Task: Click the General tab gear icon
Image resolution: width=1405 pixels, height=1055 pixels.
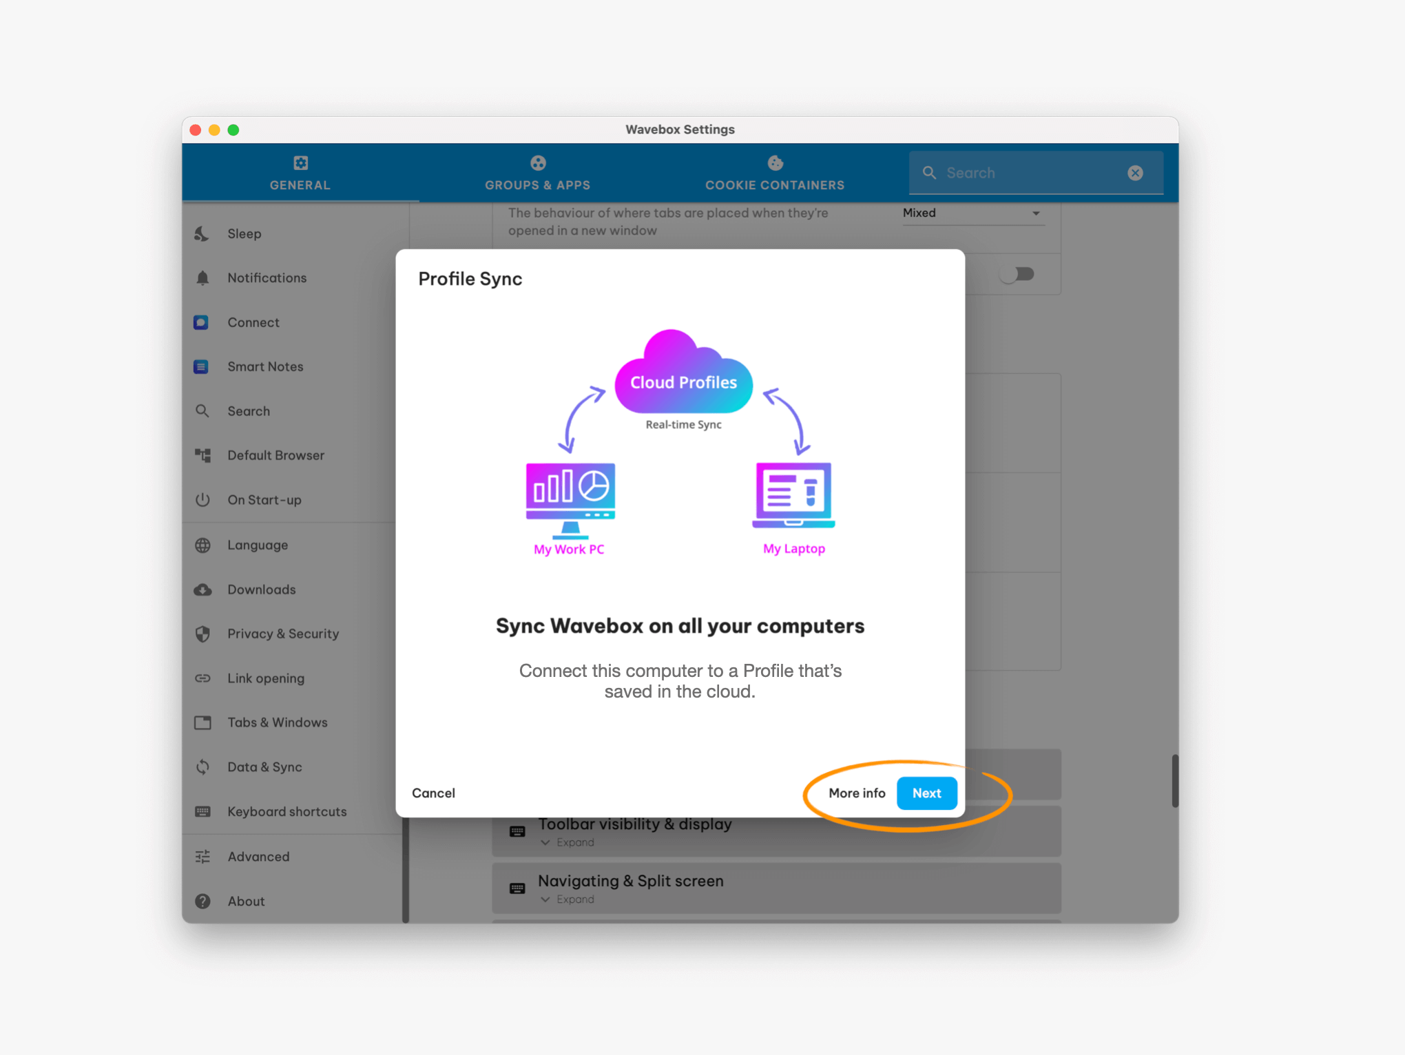Action: coord(300,163)
